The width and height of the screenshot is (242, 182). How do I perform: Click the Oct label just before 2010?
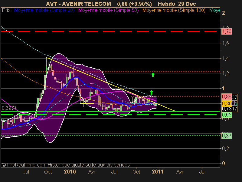pos(48,172)
